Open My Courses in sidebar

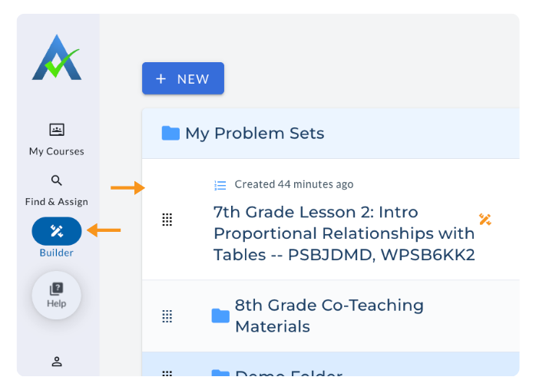(57, 130)
